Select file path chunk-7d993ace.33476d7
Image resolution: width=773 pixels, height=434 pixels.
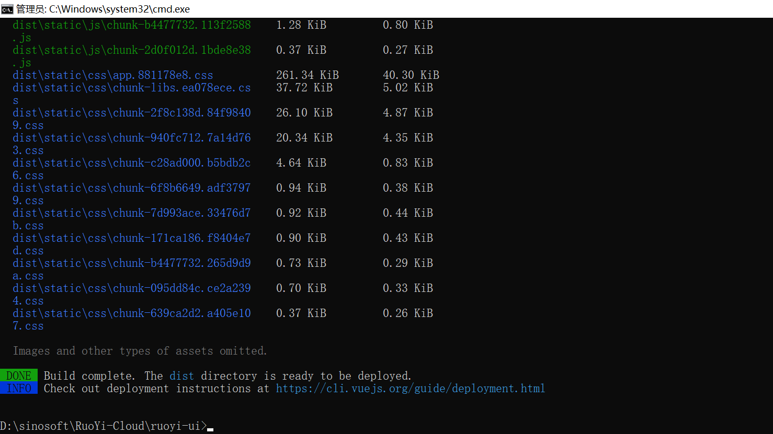tap(132, 213)
